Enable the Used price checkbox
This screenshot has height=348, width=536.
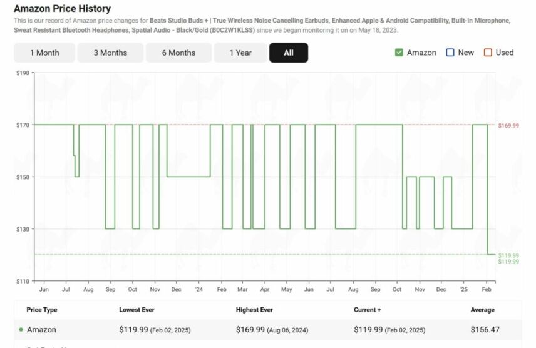pyautogui.click(x=488, y=53)
